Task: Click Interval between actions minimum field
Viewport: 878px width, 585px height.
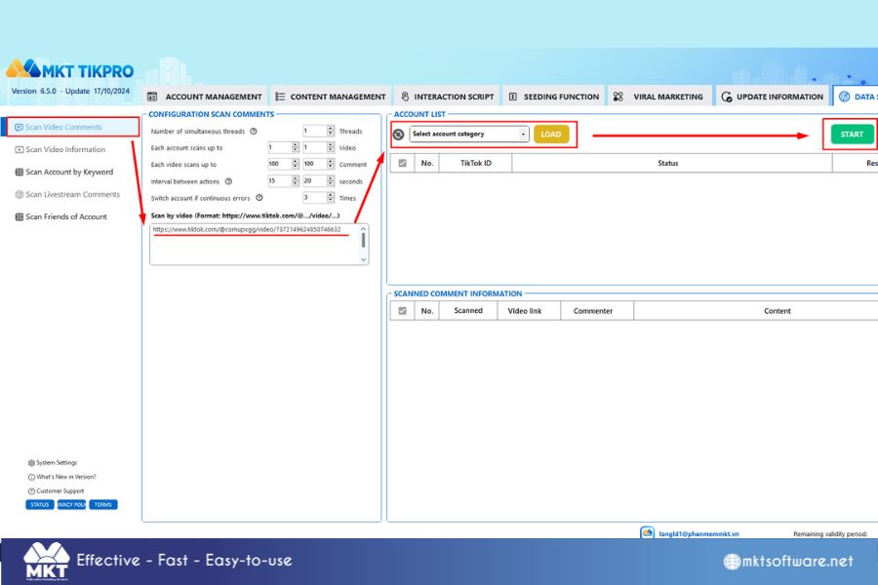Action: [x=280, y=180]
